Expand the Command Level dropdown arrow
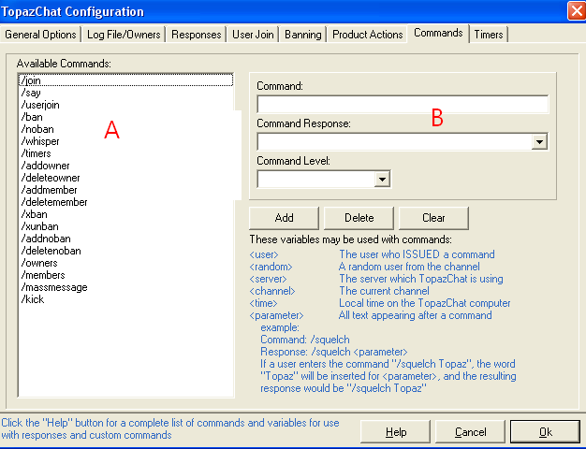 pyautogui.click(x=382, y=179)
